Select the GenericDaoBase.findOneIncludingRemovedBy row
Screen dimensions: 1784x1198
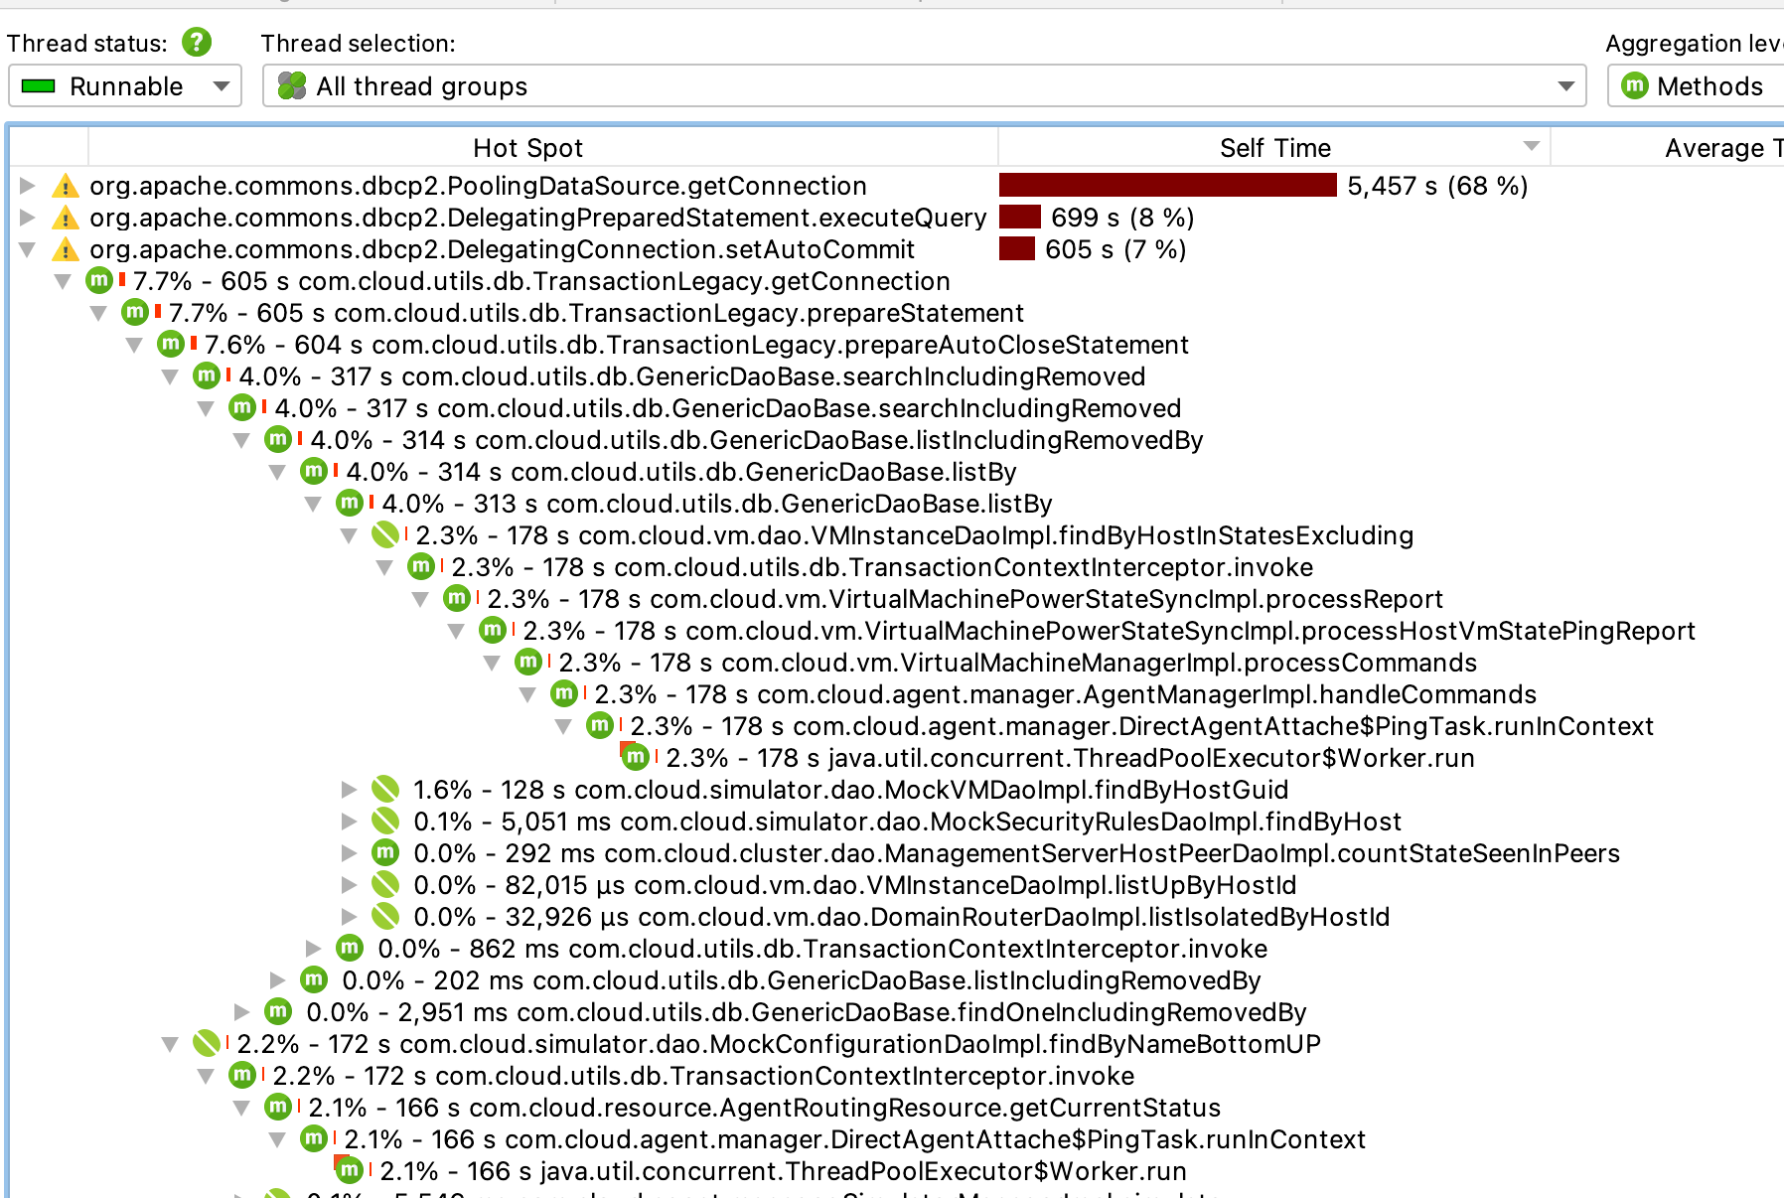911,1012
